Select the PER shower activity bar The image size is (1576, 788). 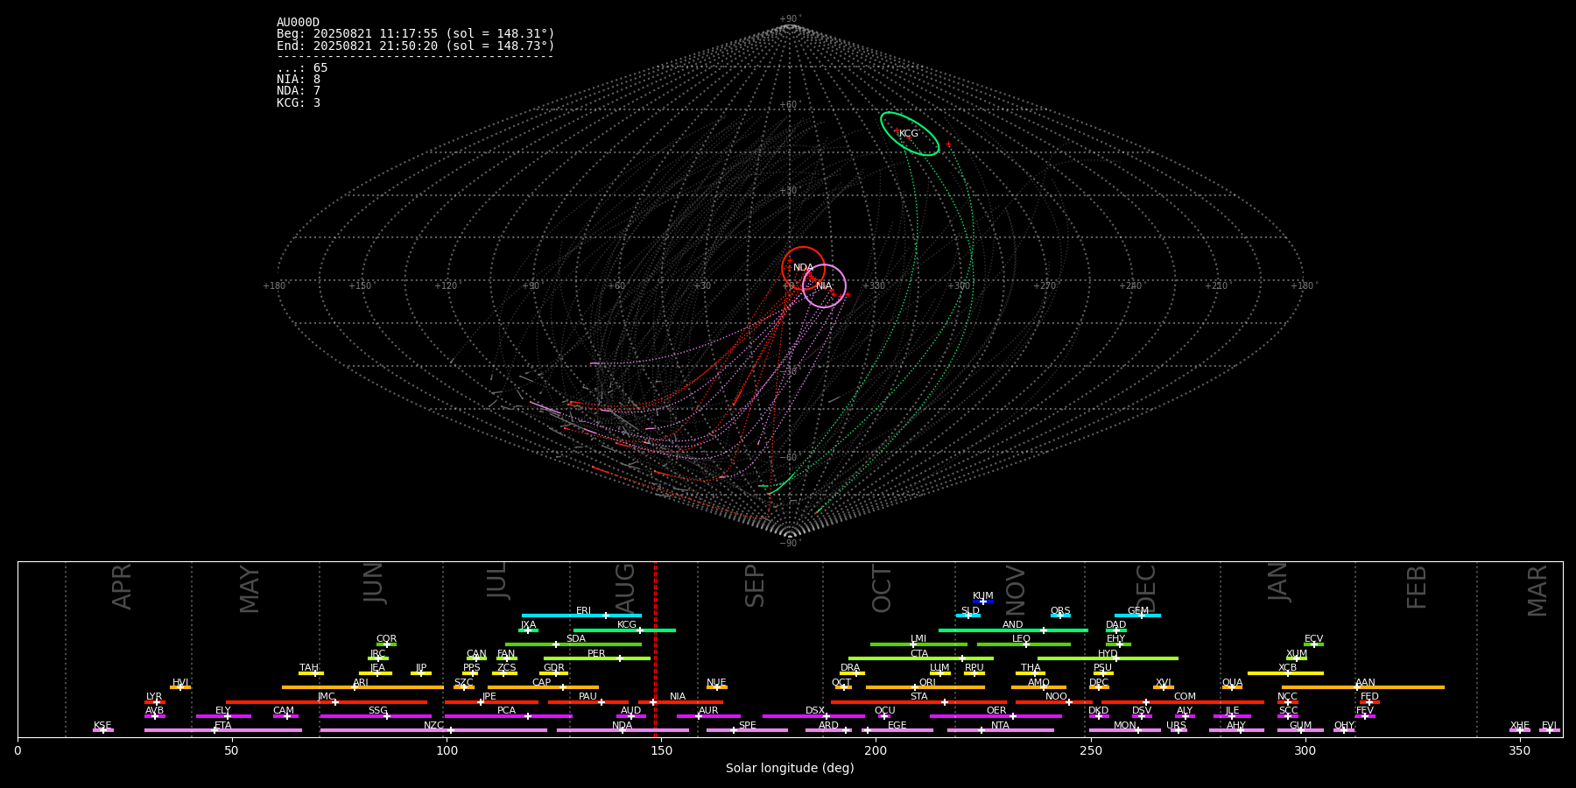(x=597, y=658)
